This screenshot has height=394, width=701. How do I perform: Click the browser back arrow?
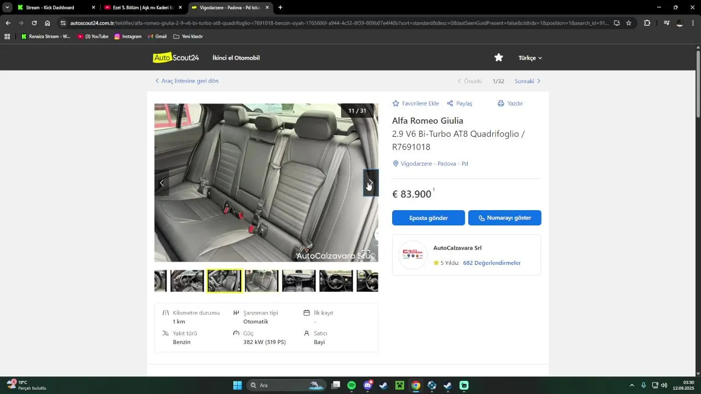(8, 23)
